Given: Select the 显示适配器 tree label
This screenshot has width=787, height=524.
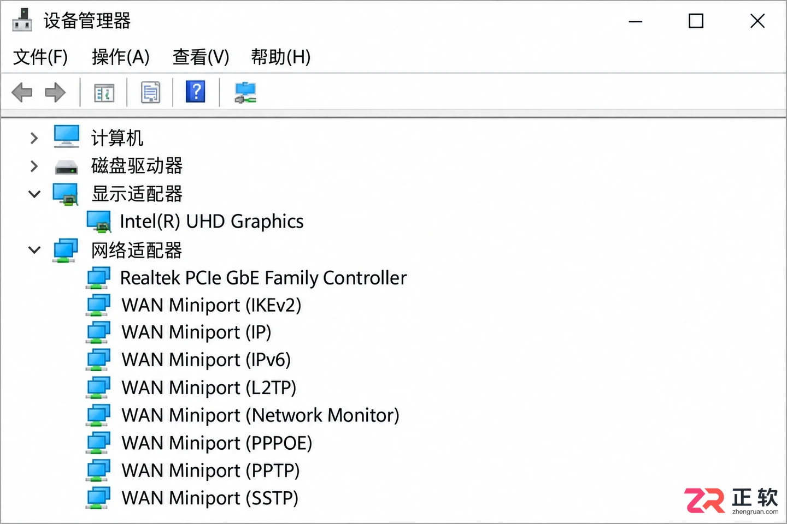Looking at the screenshot, I should pos(137,194).
